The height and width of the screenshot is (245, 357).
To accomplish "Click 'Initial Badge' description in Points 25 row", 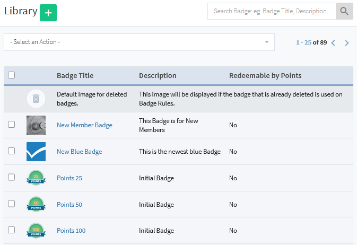I will click(156, 178).
